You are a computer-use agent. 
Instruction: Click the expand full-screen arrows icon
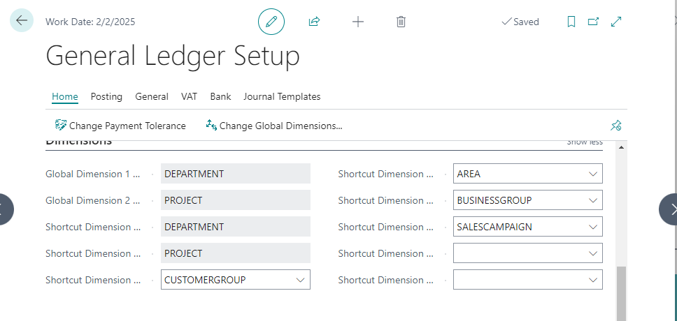pyautogui.click(x=616, y=22)
